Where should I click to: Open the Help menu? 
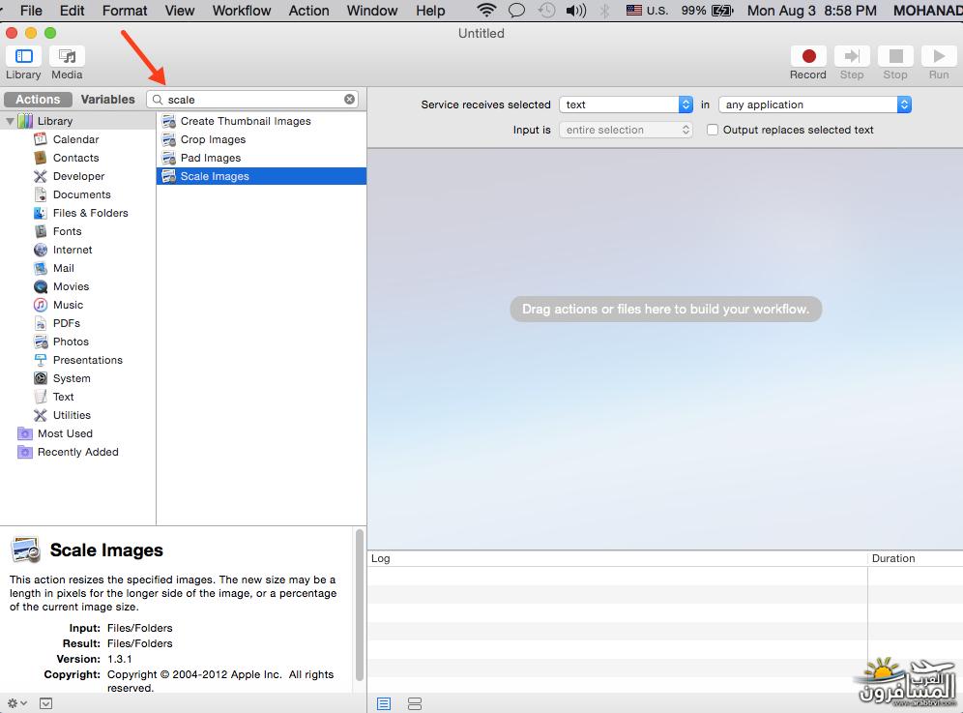click(430, 11)
